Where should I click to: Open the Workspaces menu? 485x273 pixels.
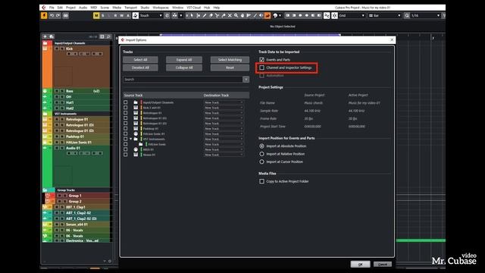click(161, 8)
